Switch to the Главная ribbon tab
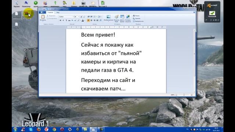 50,12
